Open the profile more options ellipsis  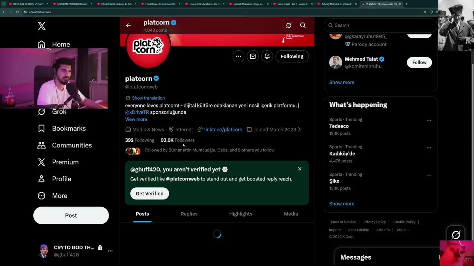238,56
